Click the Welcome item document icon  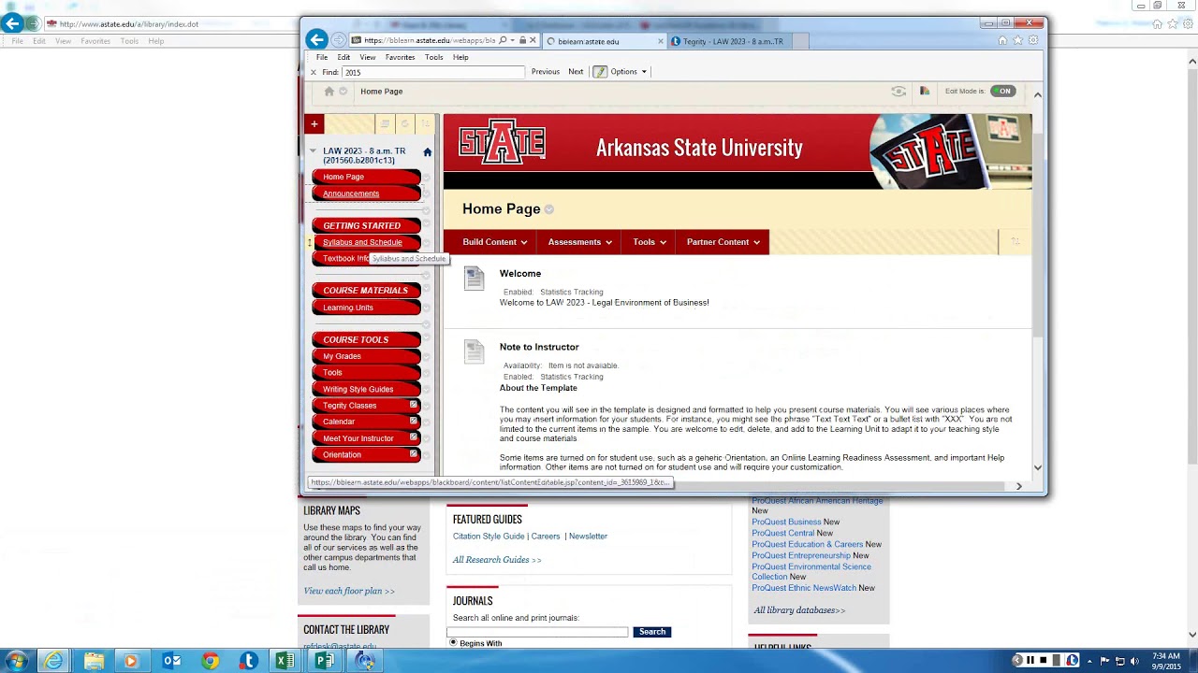pyautogui.click(x=475, y=278)
